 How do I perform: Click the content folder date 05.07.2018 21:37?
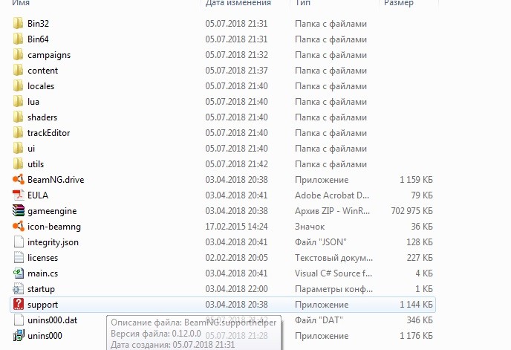click(x=237, y=71)
